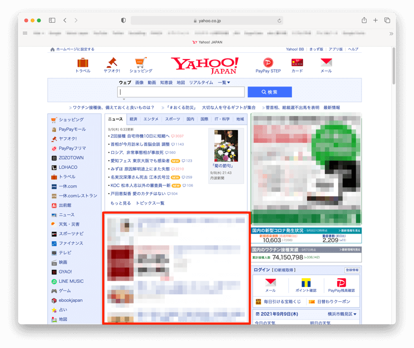Open the 菊の節句 news photo thumbnail

pyautogui.click(x=226, y=146)
